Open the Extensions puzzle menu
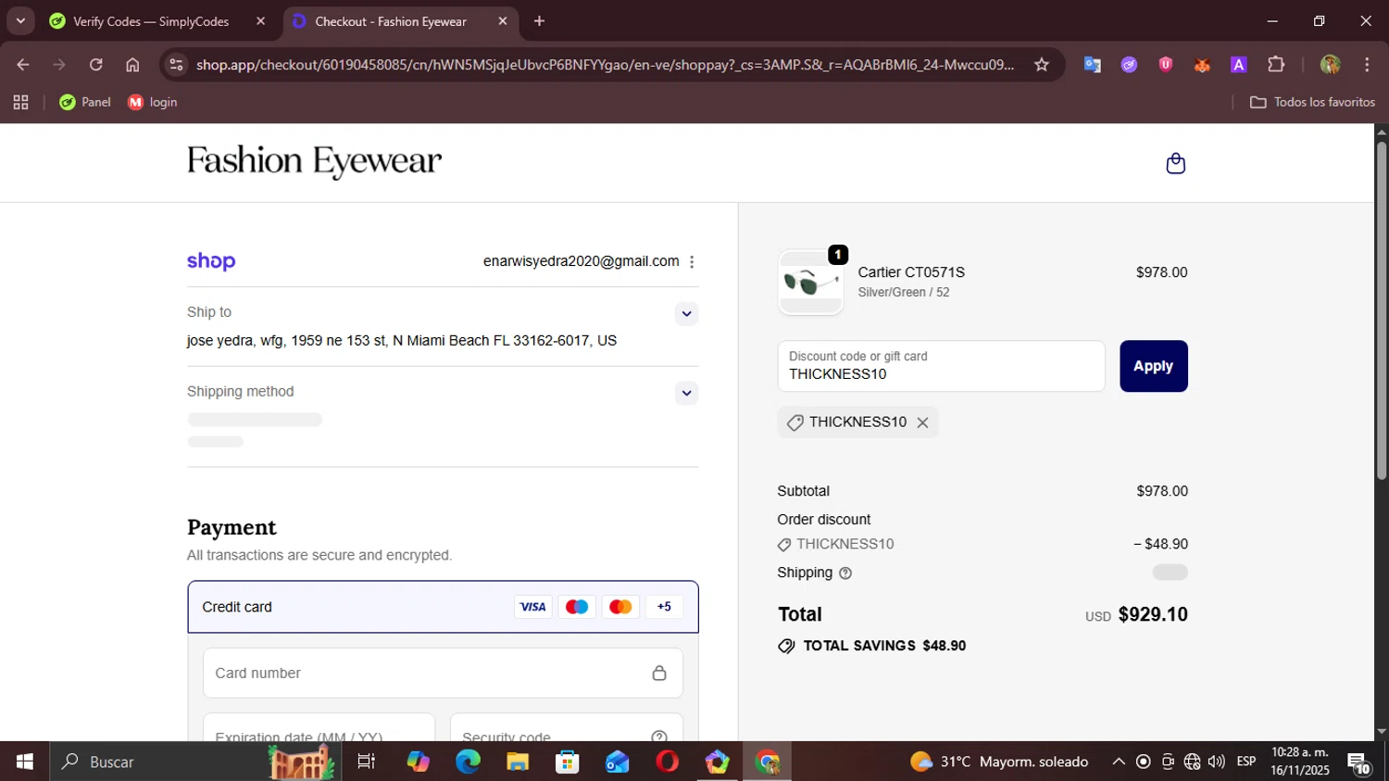Viewport: 1389px width, 781px height. tap(1276, 64)
